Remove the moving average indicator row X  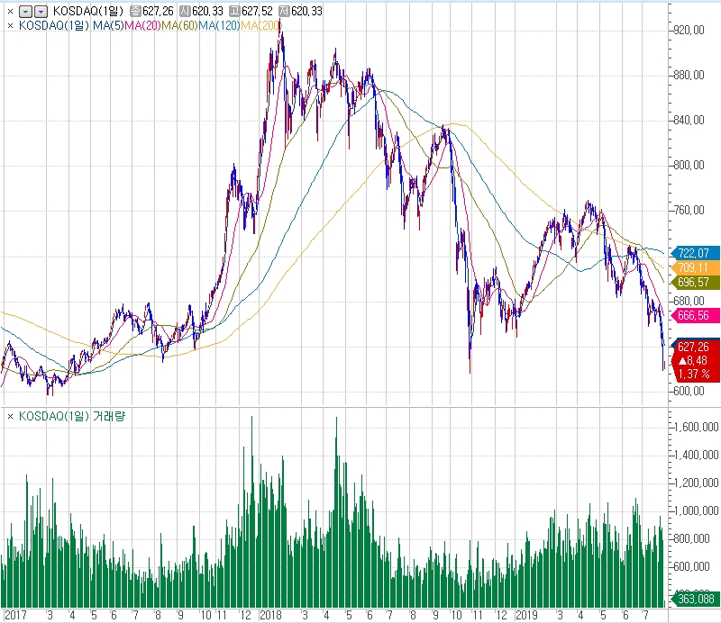point(10,25)
